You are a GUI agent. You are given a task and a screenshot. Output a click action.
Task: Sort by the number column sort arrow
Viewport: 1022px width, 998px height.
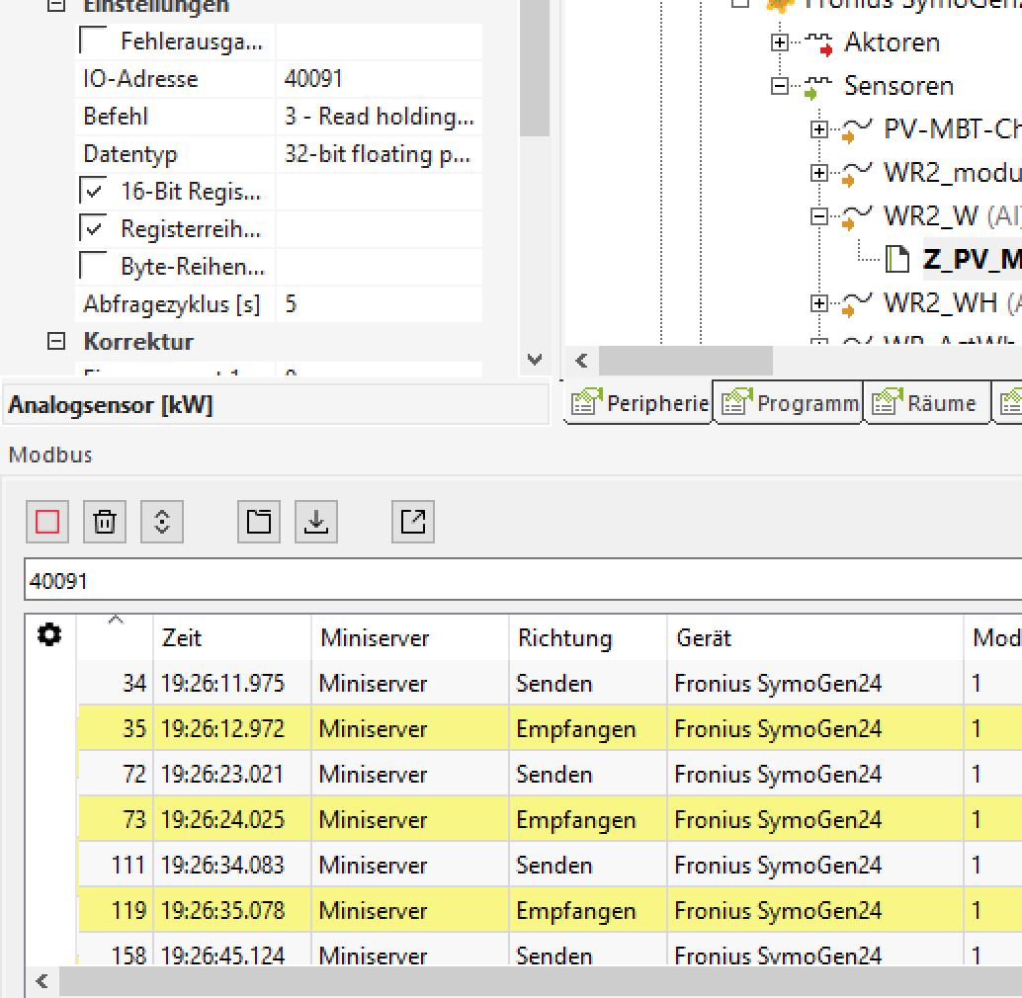click(x=116, y=620)
